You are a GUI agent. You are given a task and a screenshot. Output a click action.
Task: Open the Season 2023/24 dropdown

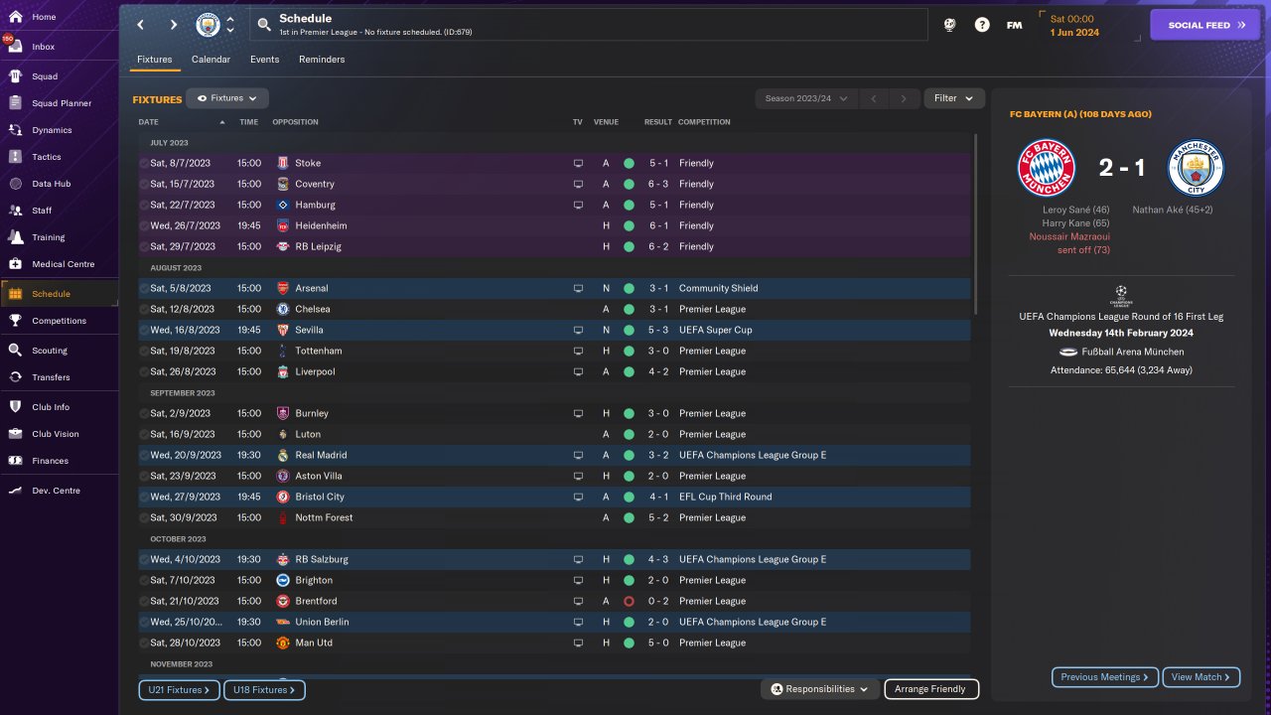click(805, 98)
